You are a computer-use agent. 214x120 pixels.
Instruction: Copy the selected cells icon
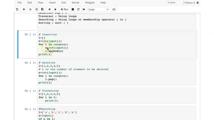coord(36,9)
